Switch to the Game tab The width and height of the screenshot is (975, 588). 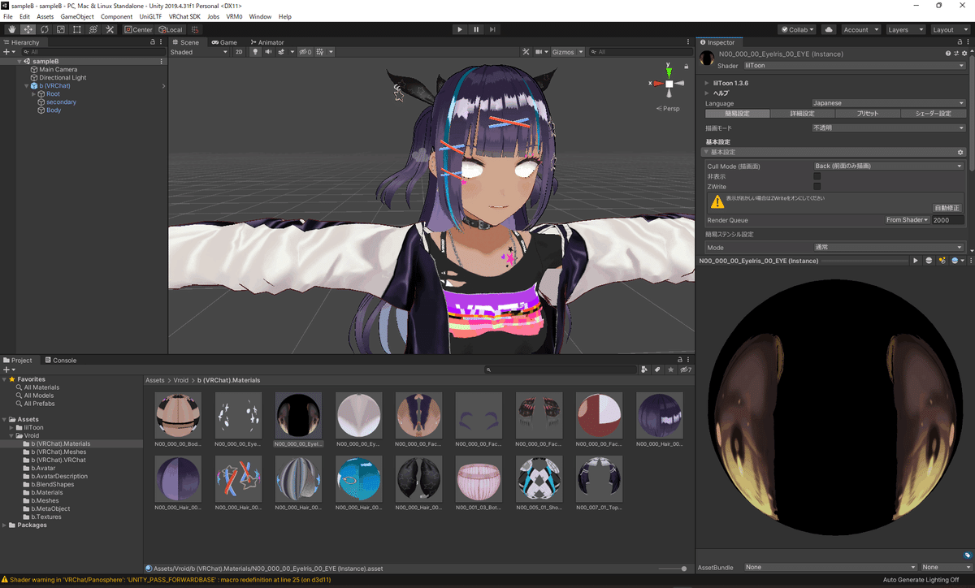point(223,42)
